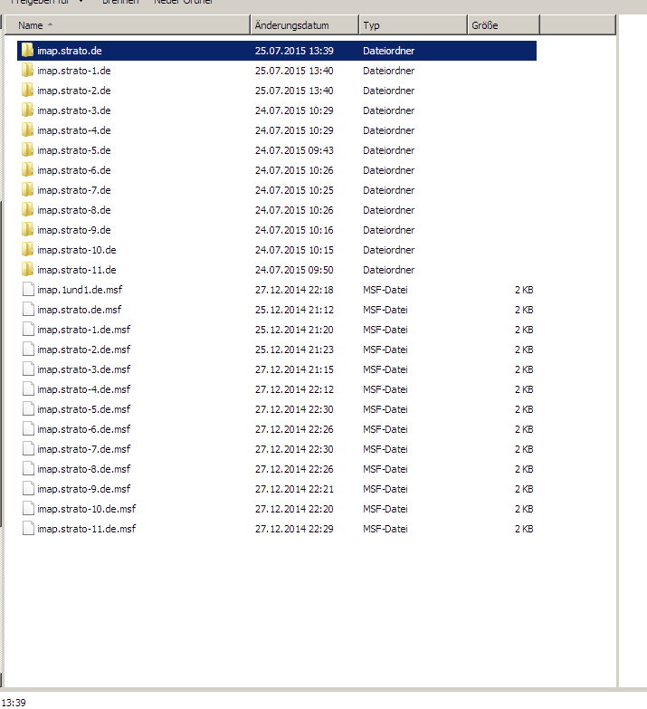The height and width of the screenshot is (709, 647).
Task: Click folder icon of imap.strato-3.de
Action: 27,110
